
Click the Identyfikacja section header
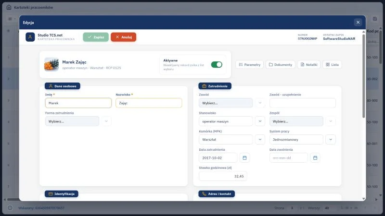[x=62, y=194]
